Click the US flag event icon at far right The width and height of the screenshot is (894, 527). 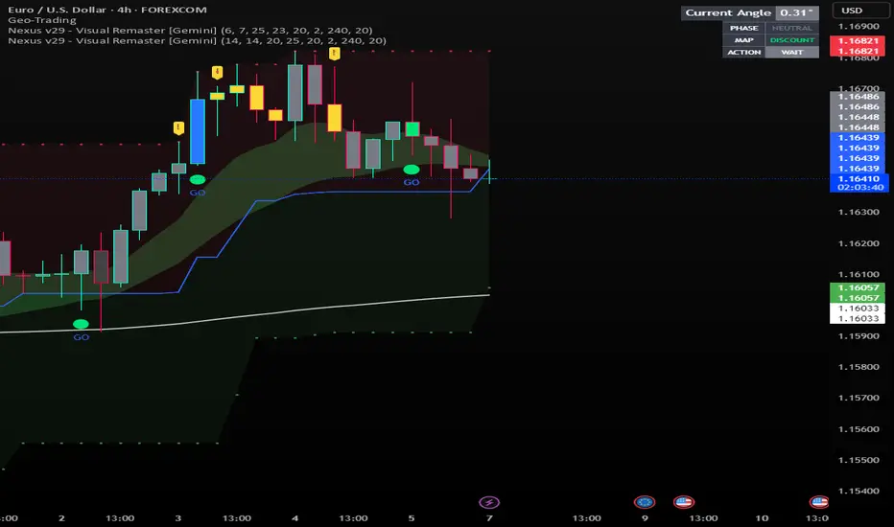(819, 501)
